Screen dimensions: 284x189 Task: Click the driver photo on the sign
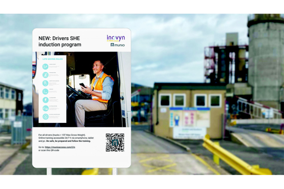pos(82,89)
